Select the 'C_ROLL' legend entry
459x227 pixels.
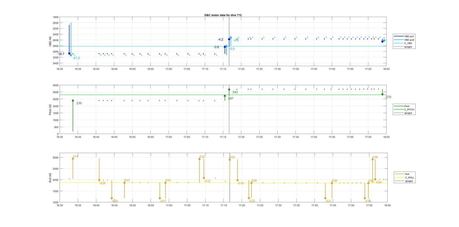[x=405, y=178]
